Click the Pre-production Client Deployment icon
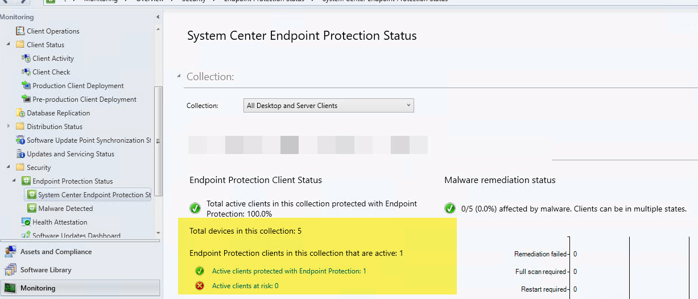 point(26,99)
